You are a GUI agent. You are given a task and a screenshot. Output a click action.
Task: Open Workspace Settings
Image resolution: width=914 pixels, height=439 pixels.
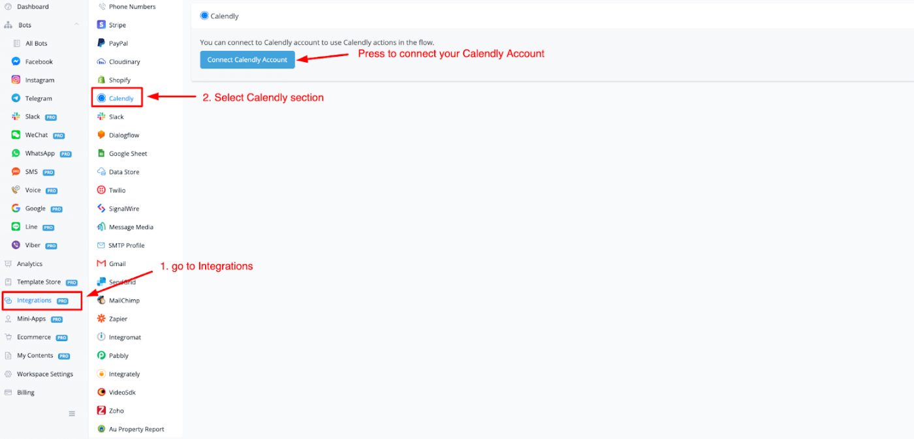tap(44, 374)
